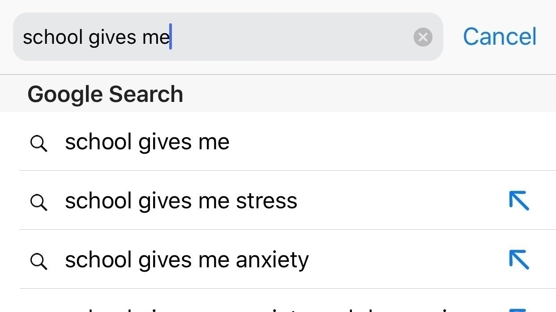Pick the "school gives me anxiety" suggestion
Viewport: 556px width, 312px height.
[x=187, y=260]
